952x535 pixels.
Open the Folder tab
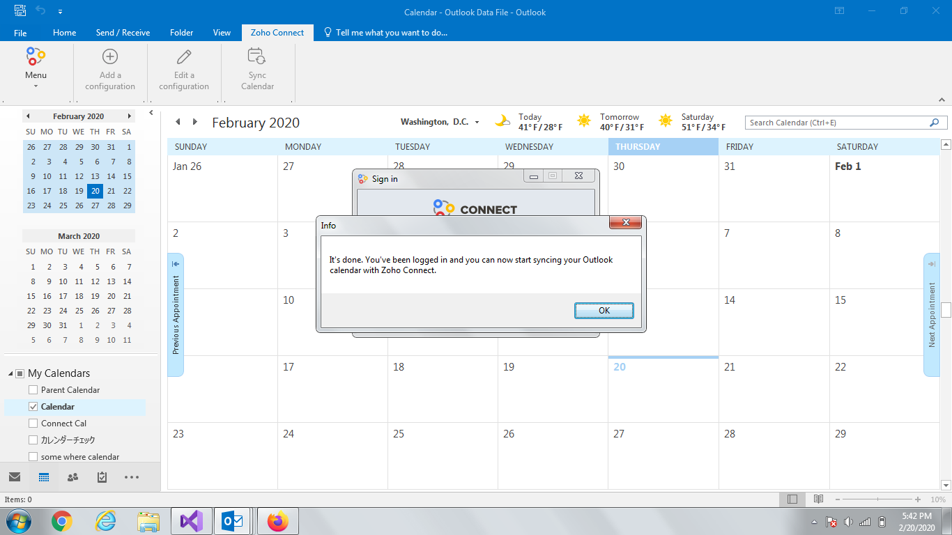[x=182, y=33]
